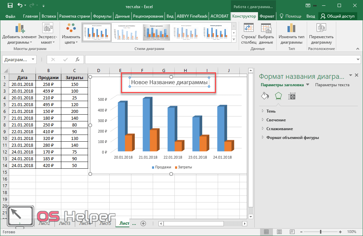Select Fill & Line paint bucket icon
This screenshot has width=363, height=236.
(x=264, y=96)
